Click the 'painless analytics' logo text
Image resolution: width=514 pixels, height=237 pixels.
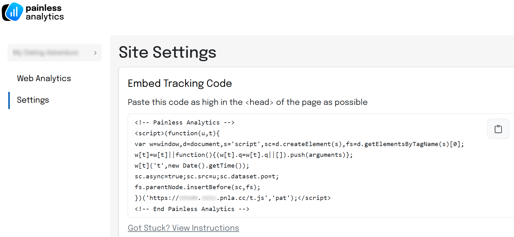click(45, 12)
